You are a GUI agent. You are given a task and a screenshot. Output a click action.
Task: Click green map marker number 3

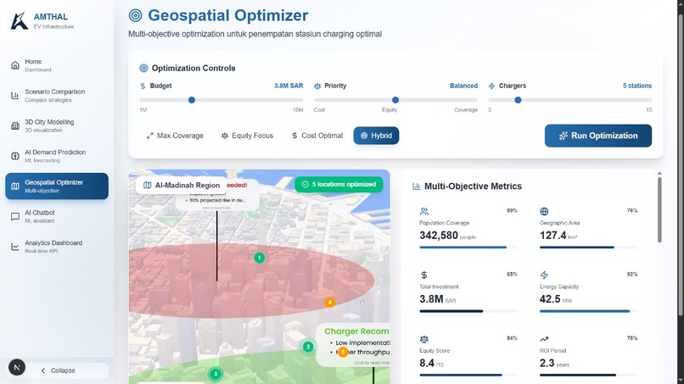point(216,374)
